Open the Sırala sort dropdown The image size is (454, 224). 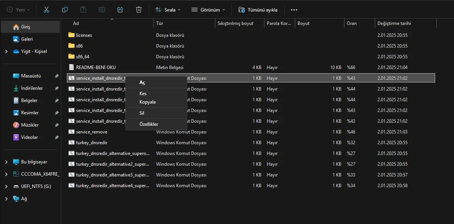pyautogui.click(x=168, y=10)
